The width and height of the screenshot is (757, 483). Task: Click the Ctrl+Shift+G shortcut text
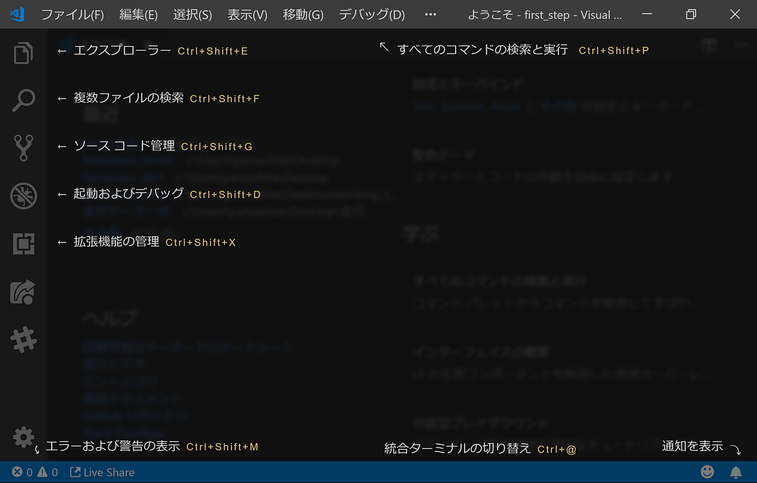coord(216,147)
